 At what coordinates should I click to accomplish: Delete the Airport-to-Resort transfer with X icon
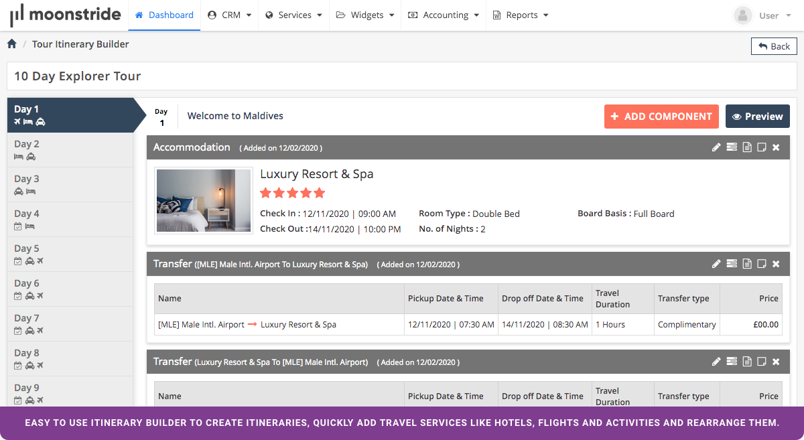point(776,264)
